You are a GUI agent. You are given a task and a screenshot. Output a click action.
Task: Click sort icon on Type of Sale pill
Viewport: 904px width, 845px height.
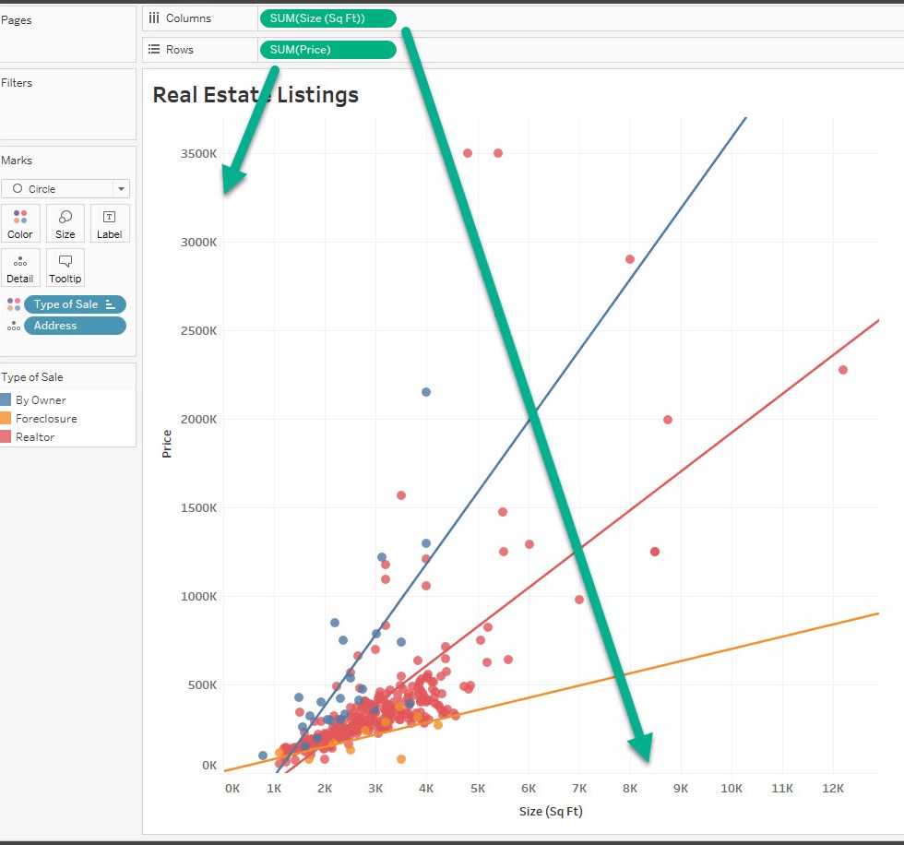pyautogui.click(x=111, y=304)
